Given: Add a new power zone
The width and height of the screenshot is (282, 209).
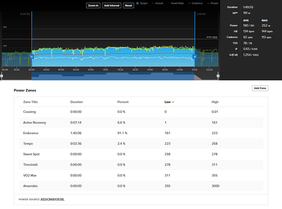Looking at the screenshot, I should 260,88.
